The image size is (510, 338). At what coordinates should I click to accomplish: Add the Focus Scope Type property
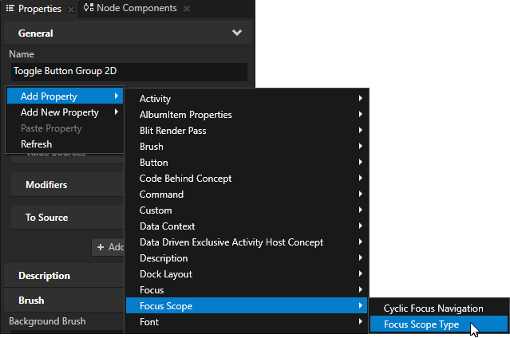[439, 324]
